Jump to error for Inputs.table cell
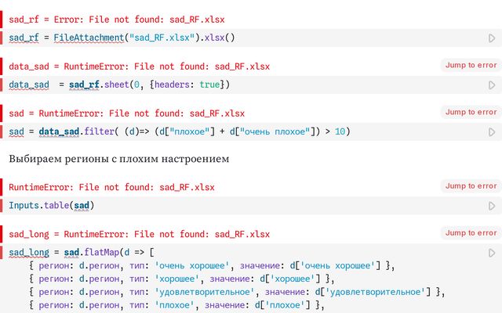Viewport: 502px width, 313px height. (471, 186)
